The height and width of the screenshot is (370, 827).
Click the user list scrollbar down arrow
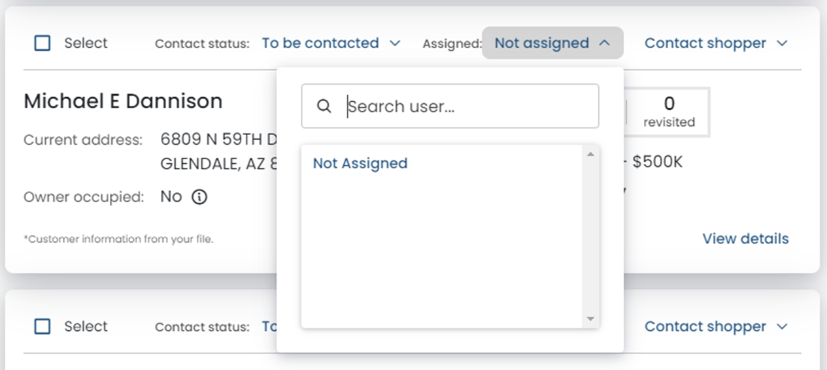tap(590, 319)
